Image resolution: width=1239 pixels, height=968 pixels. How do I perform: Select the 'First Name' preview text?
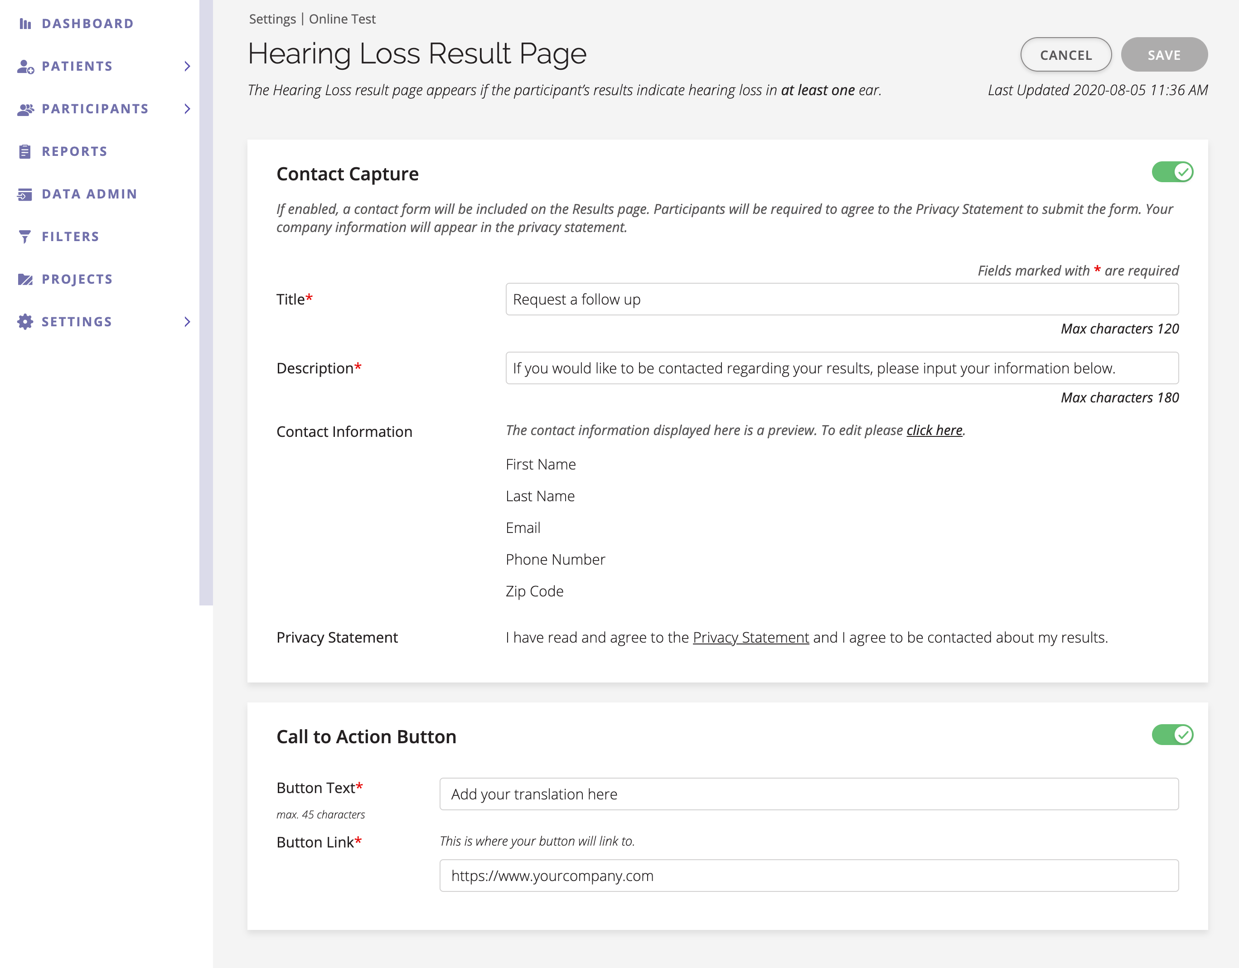pos(541,464)
